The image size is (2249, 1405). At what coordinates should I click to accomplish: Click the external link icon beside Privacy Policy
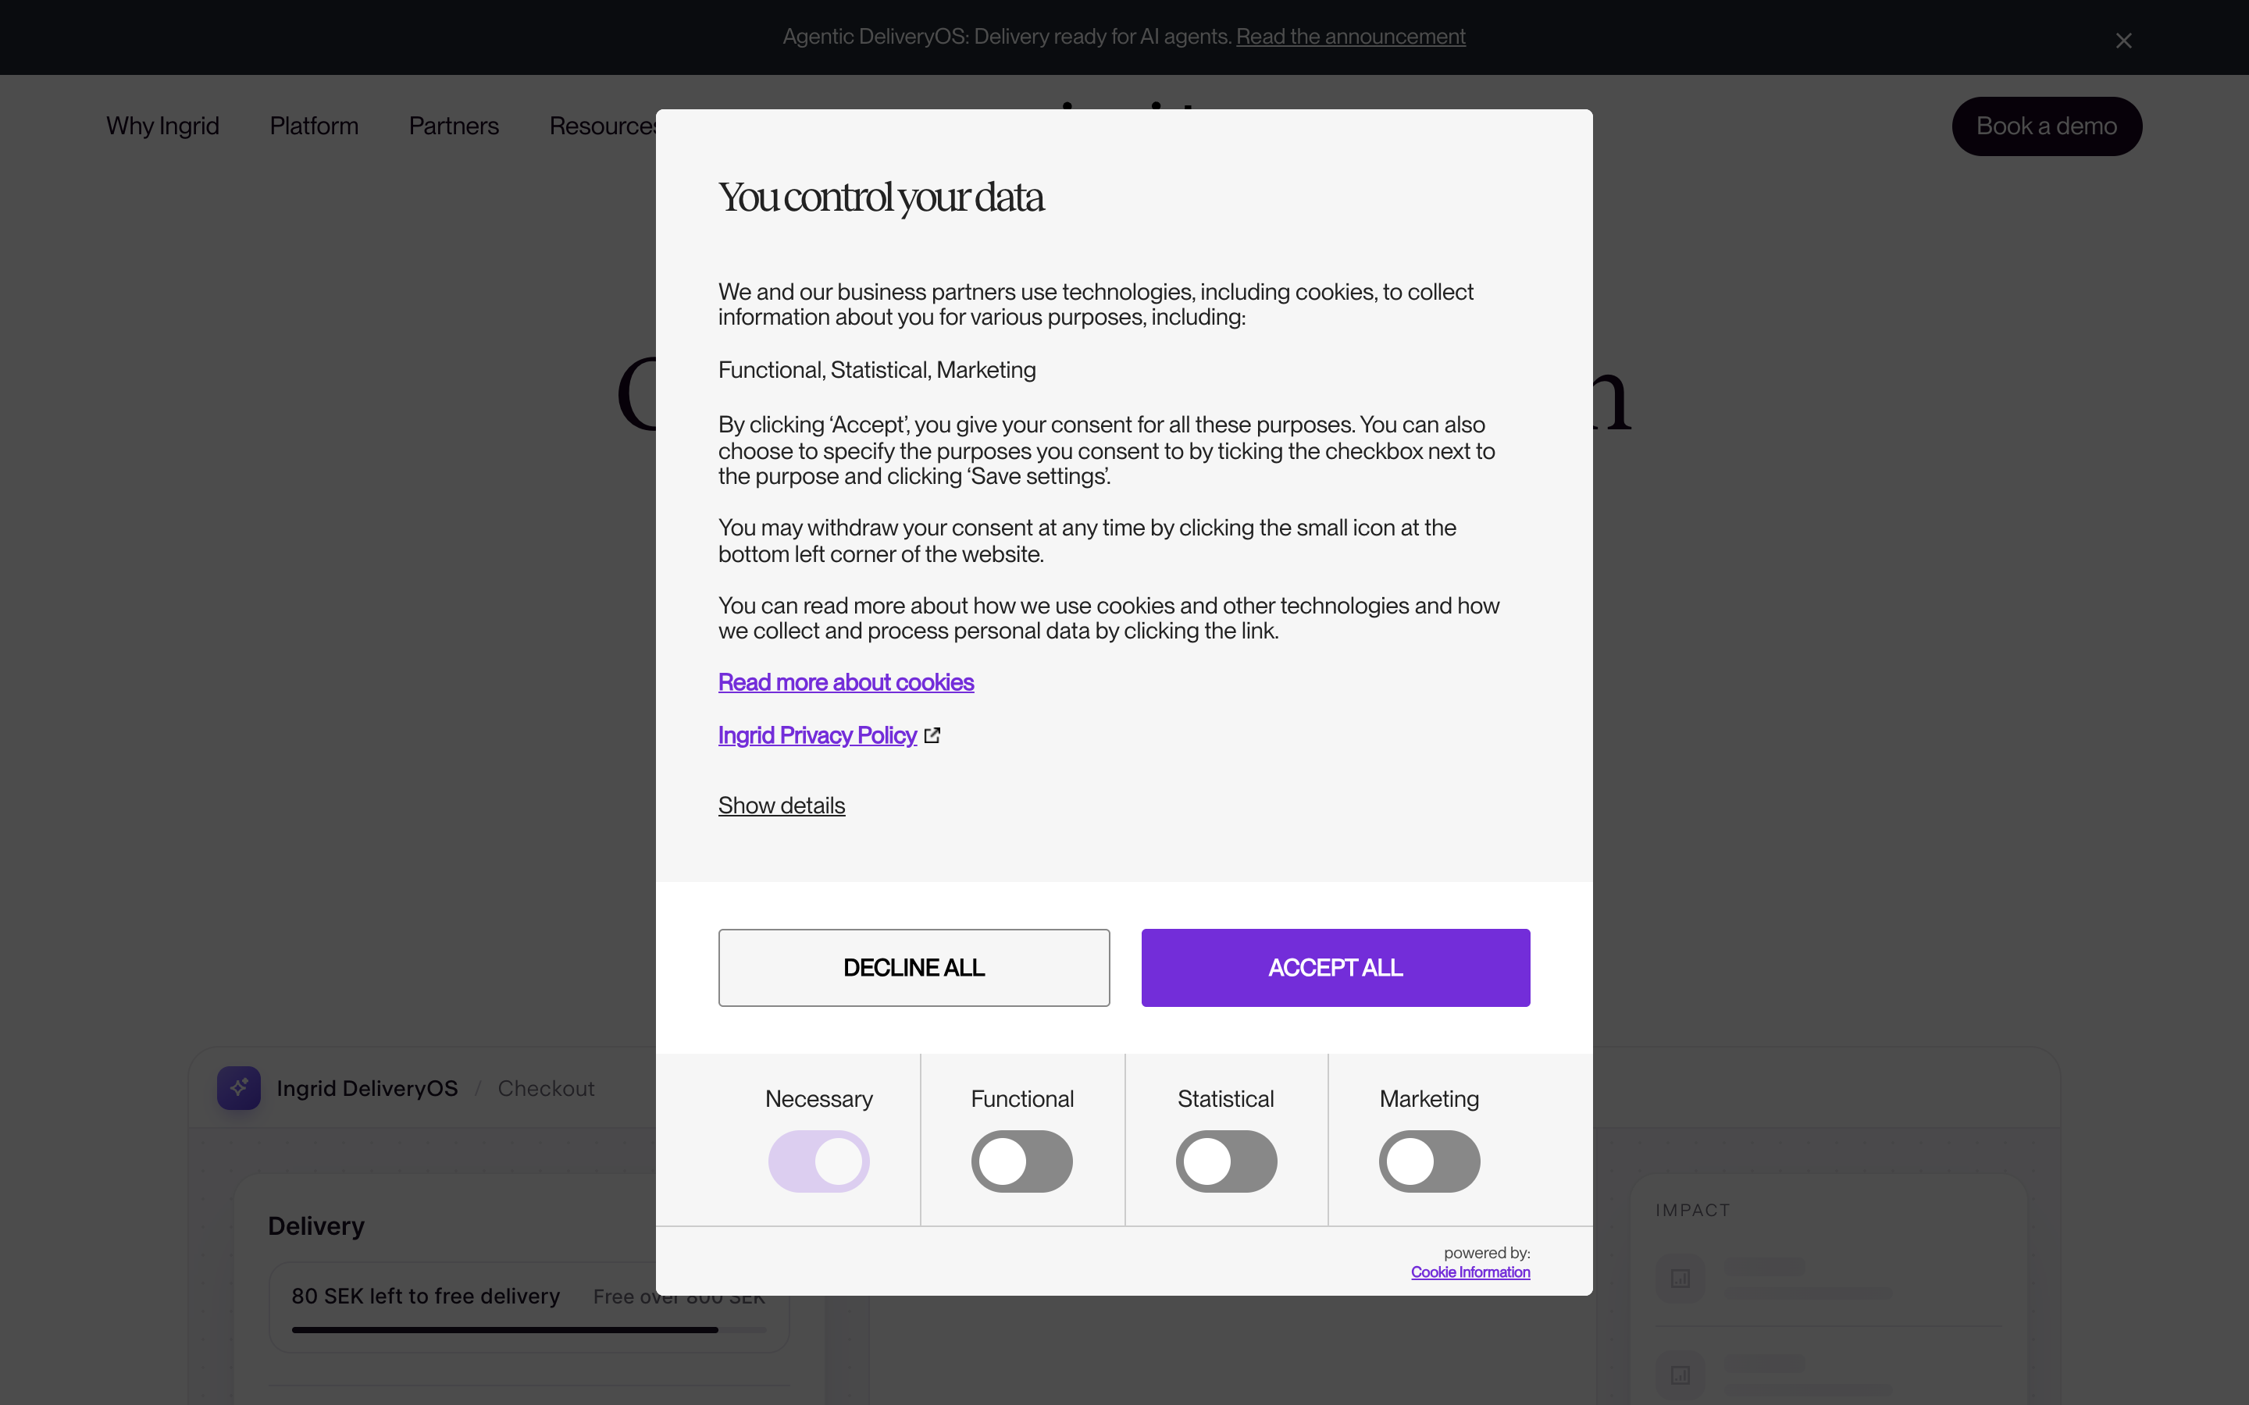coord(932,735)
